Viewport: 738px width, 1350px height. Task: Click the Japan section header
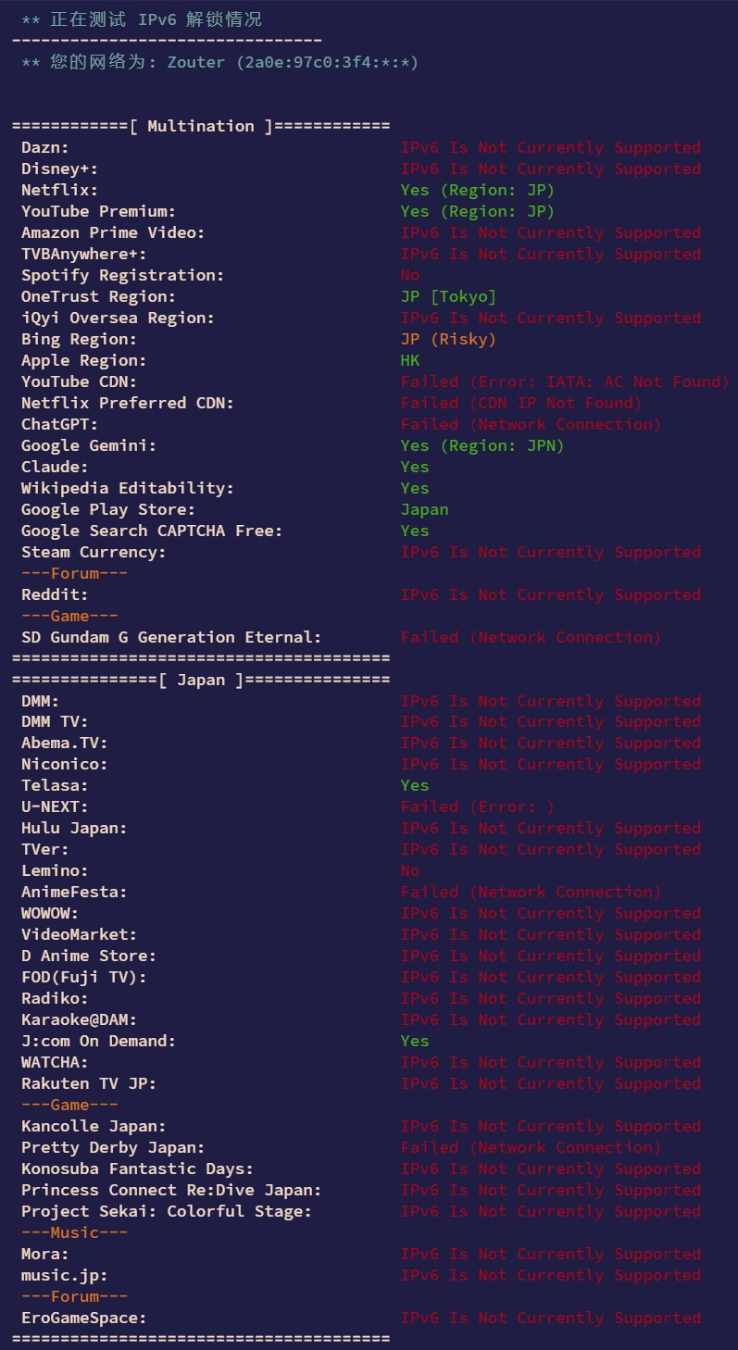201,680
